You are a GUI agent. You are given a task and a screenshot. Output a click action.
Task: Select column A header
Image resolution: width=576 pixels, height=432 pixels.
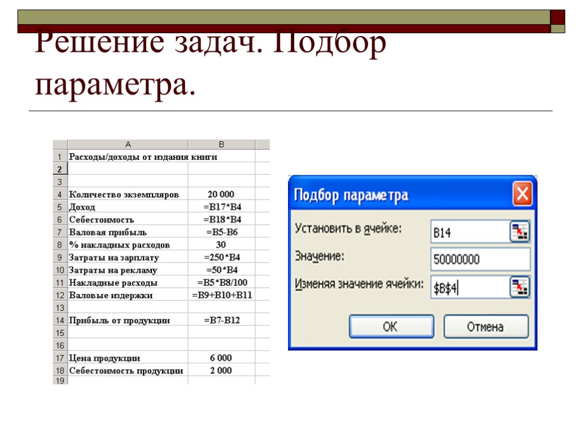pyautogui.click(x=128, y=145)
